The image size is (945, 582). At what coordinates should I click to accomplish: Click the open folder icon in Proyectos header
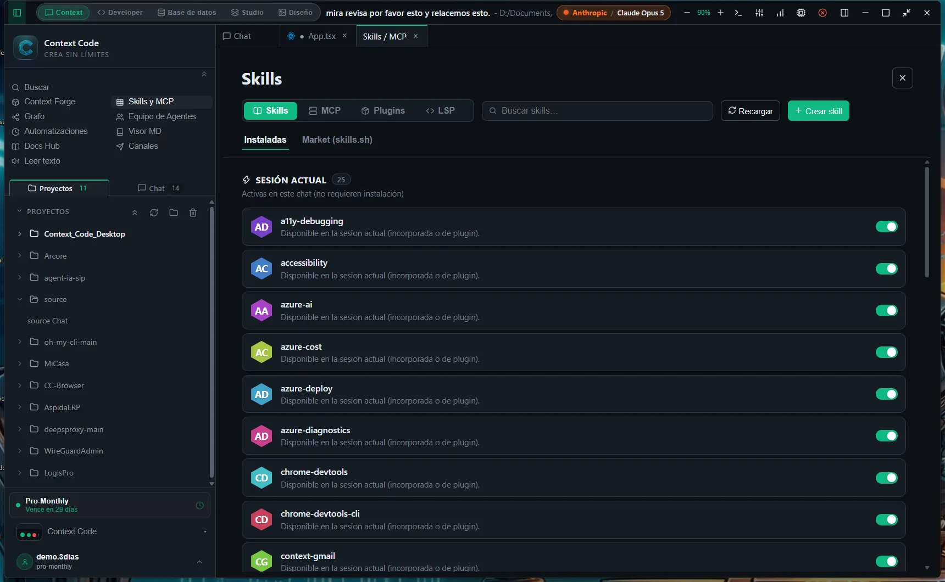pos(174,212)
